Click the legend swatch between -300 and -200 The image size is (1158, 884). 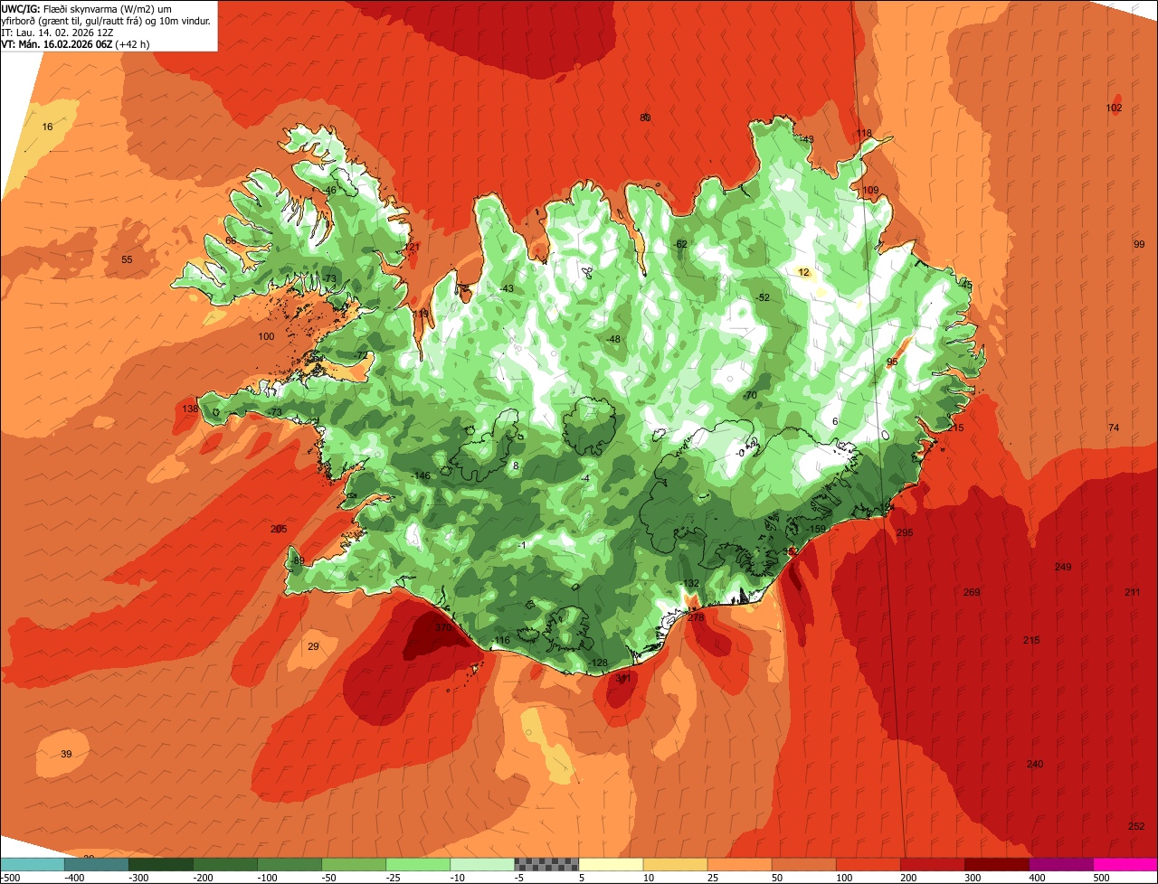click(x=225, y=864)
